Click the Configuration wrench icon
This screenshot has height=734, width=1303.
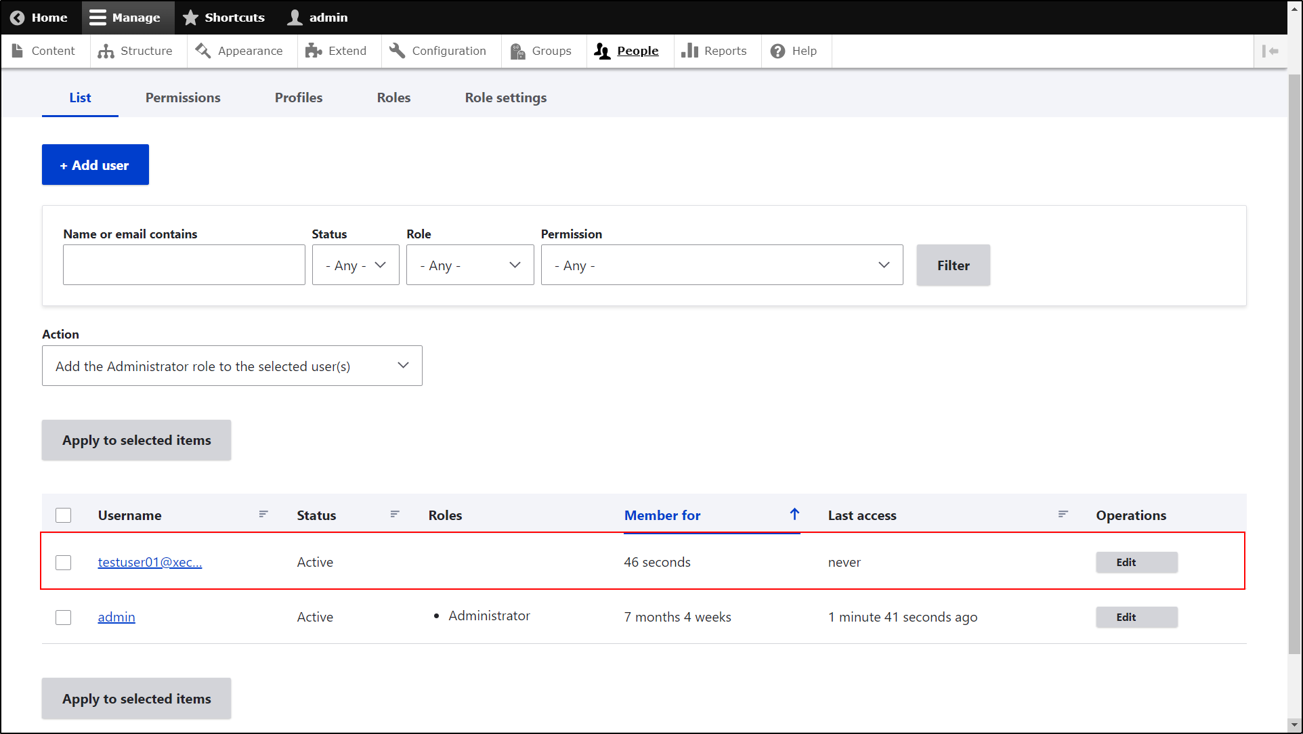[396, 50]
